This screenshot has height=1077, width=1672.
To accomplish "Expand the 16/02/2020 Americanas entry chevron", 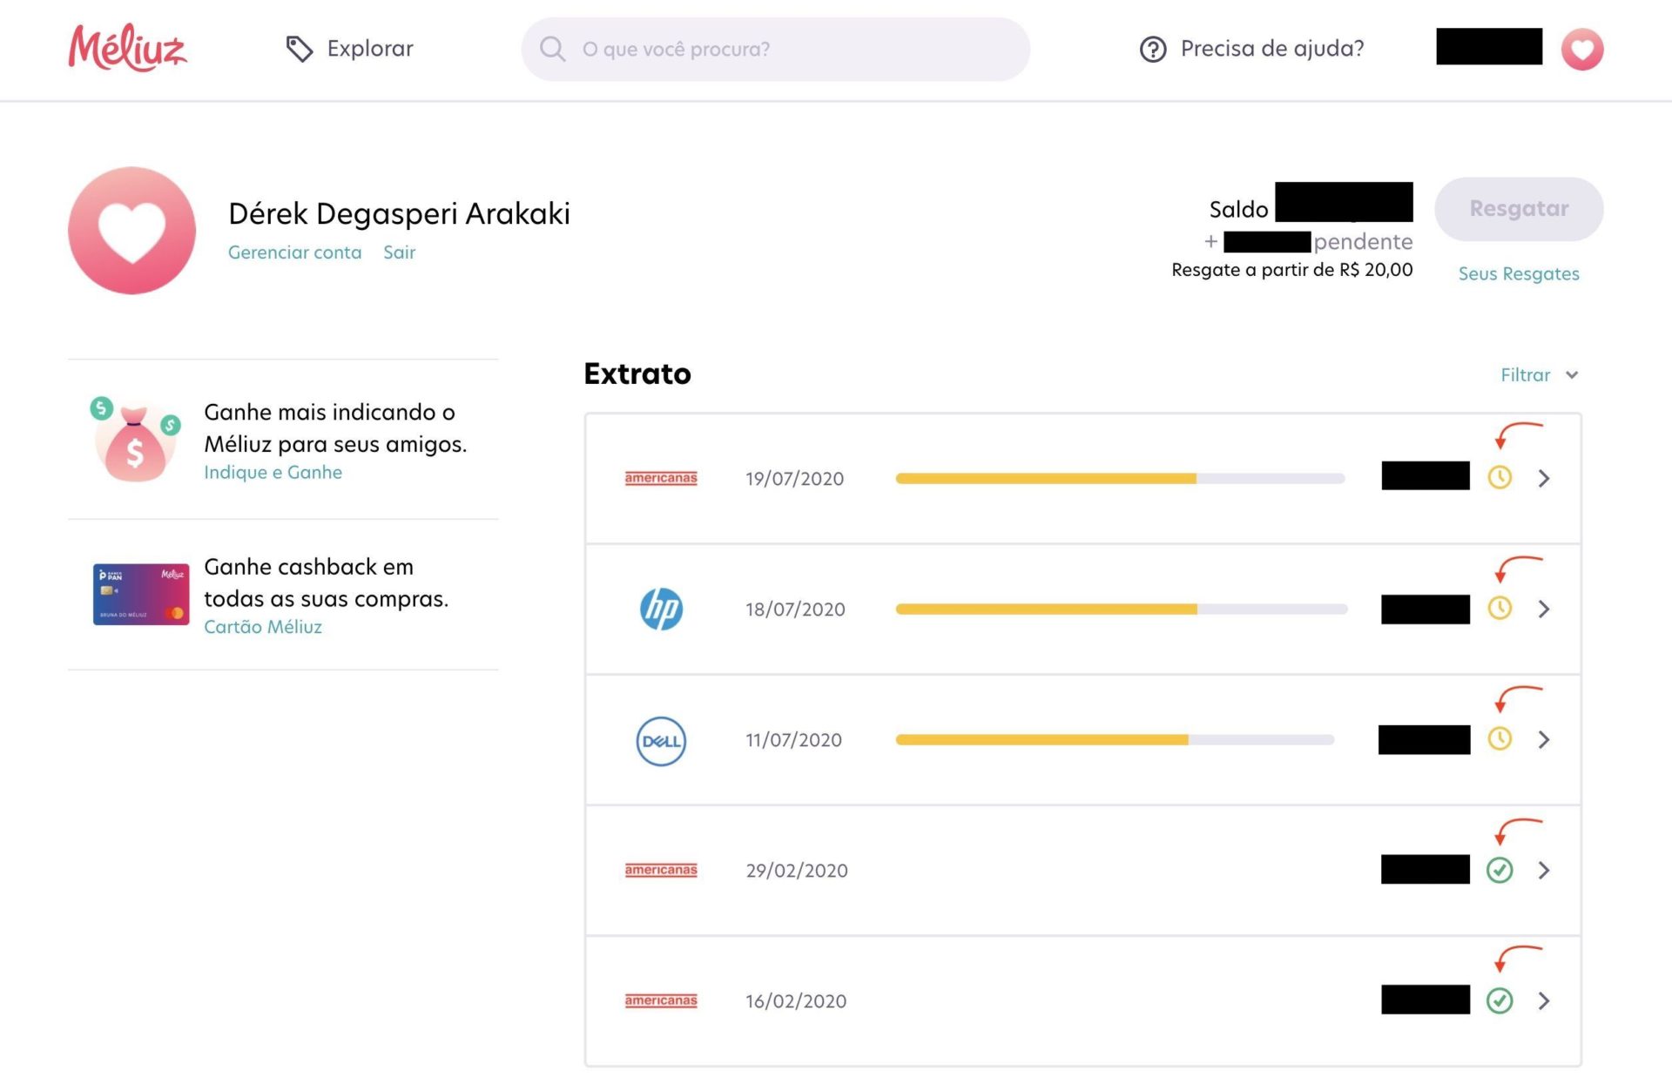I will click(1543, 1001).
